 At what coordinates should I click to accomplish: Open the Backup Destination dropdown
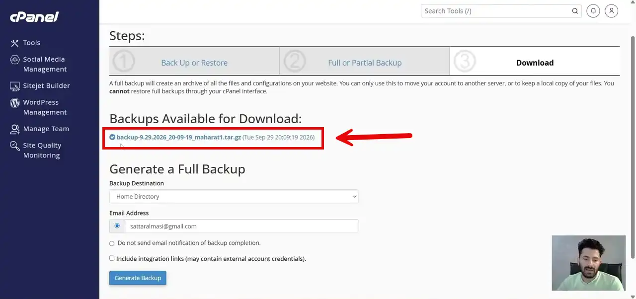(234, 197)
